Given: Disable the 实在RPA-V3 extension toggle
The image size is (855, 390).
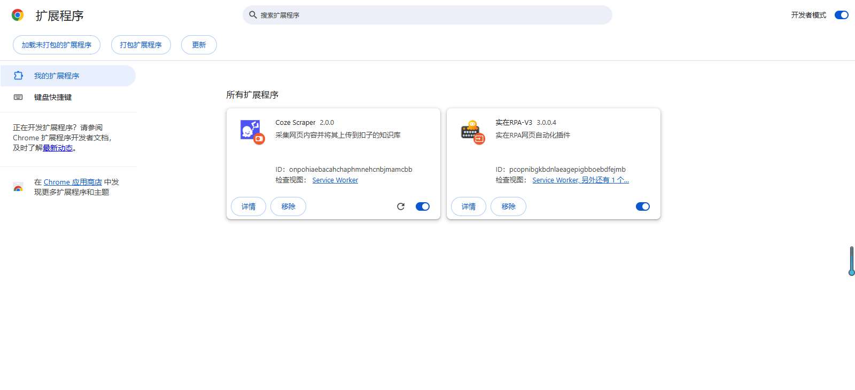Looking at the screenshot, I should click(x=643, y=206).
